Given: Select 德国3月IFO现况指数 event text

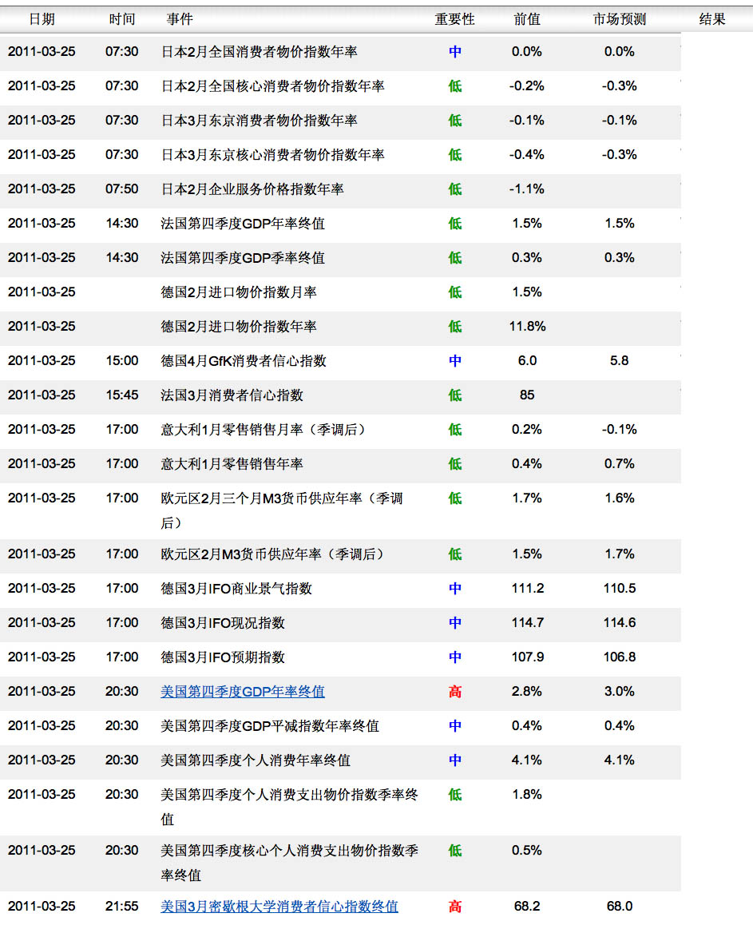Looking at the screenshot, I should 223,623.
